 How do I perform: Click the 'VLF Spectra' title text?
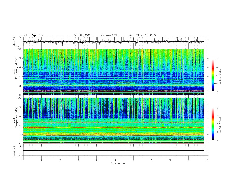click(33, 35)
